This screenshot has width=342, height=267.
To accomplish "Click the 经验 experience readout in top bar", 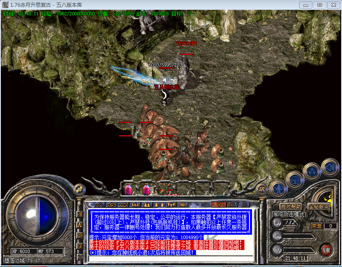I will pos(68,14).
